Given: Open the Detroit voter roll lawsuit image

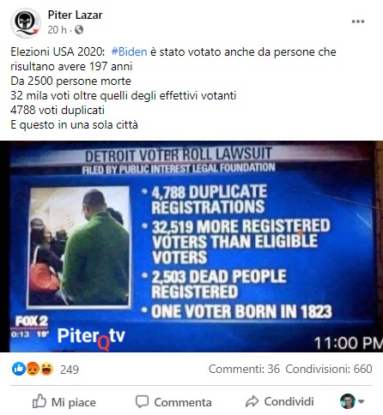Looking at the screenshot, I should (191, 246).
